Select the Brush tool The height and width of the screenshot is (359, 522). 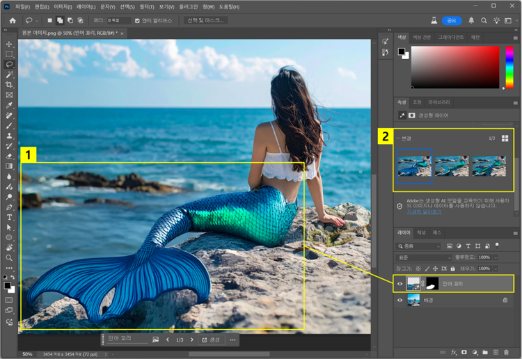coord(9,126)
